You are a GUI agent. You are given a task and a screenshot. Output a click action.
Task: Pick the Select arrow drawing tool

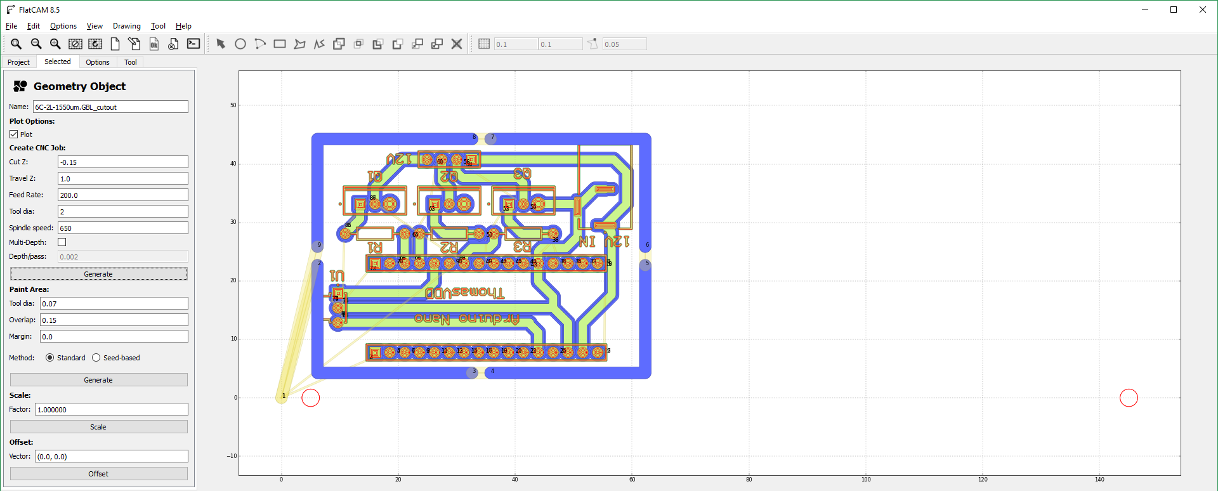(x=221, y=44)
